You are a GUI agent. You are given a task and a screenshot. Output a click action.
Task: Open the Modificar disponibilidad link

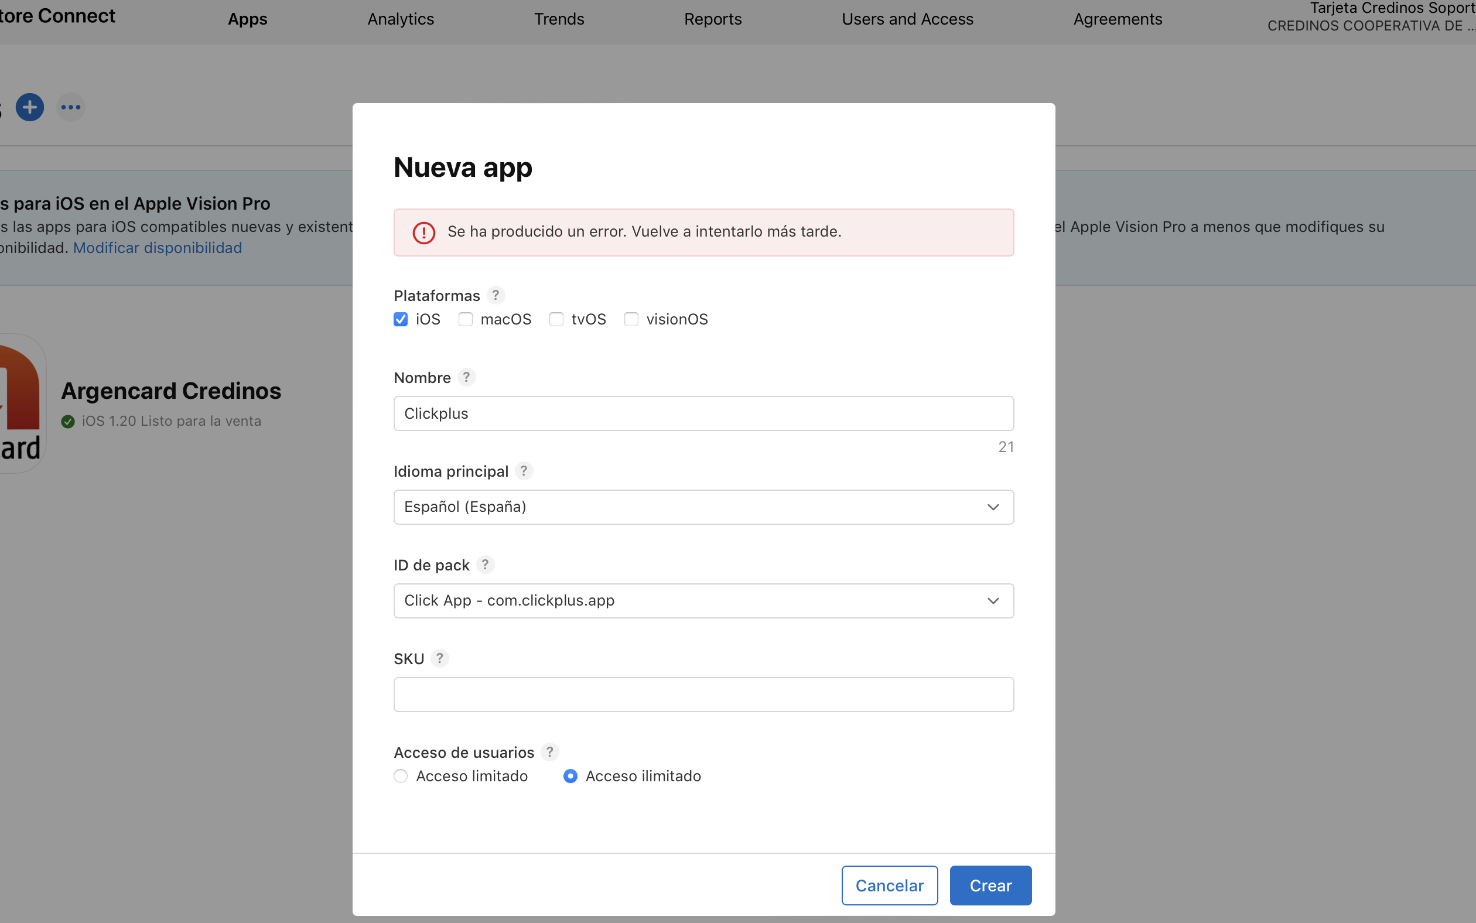click(x=158, y=248)
